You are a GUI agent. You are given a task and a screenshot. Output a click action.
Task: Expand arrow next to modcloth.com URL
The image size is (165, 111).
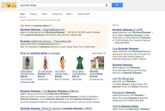(152, 51)
